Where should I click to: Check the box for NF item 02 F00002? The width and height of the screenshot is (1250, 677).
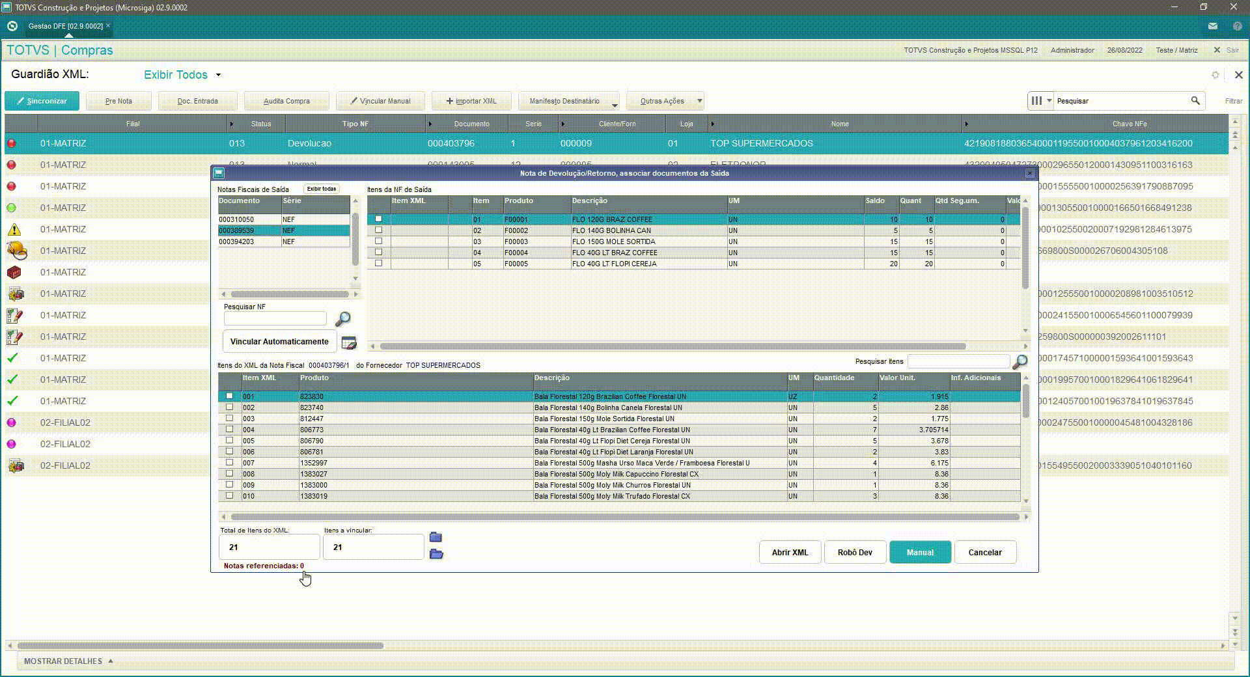click(378, 230)
